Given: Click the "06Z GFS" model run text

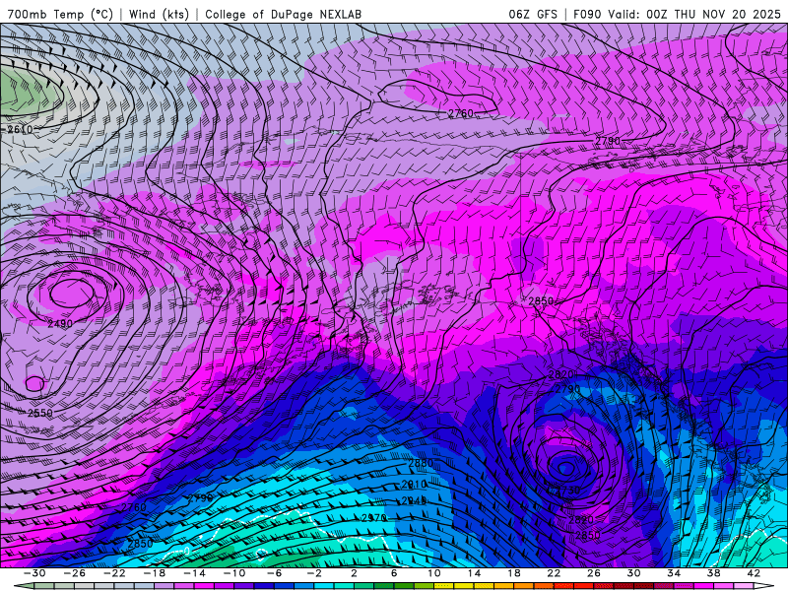Looking at the screenshot, I should (533, 14).
